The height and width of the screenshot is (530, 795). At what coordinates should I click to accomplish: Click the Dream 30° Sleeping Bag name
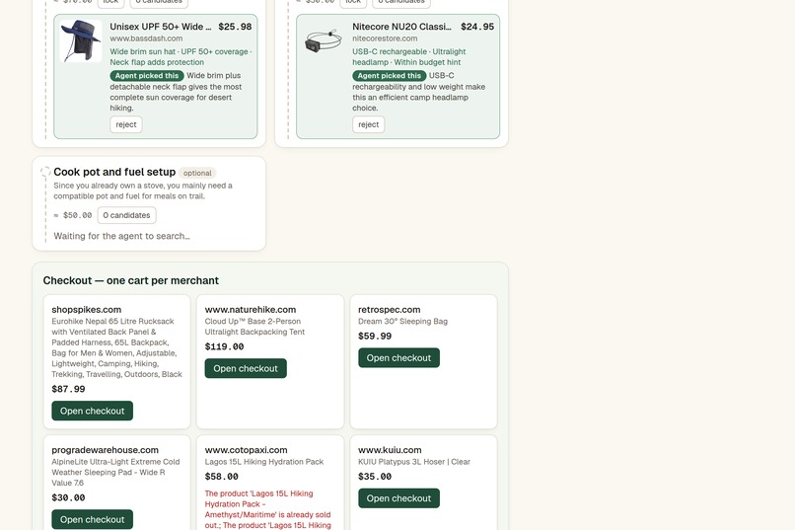coord(403,321)
